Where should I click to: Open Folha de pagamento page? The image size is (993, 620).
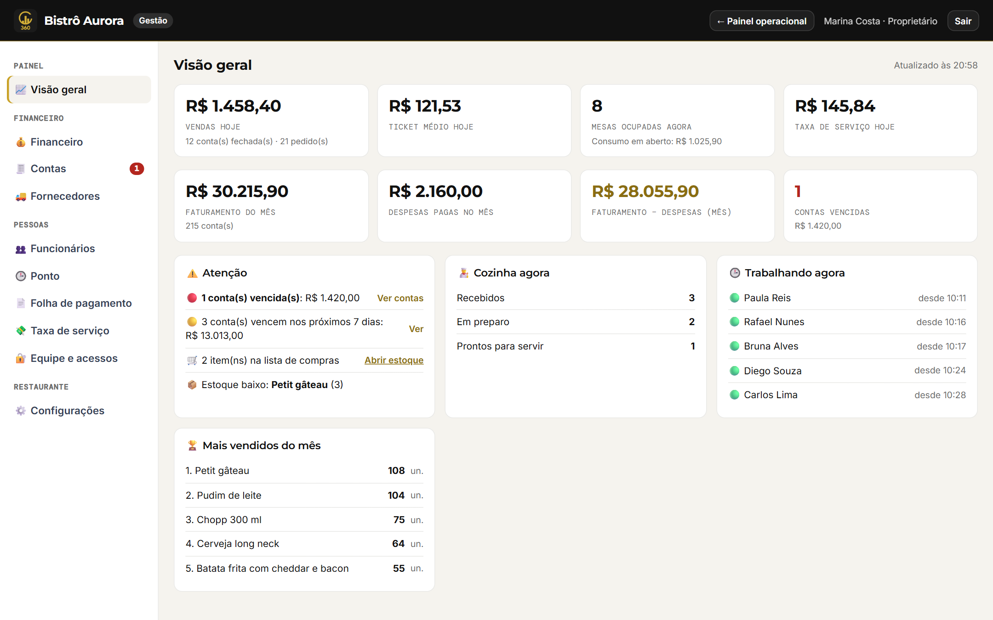(79, 303)
